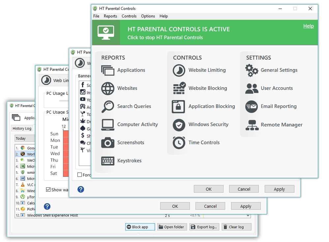Open the Reports menu
This screenshot has width=329, height=242.
pyautogui.click(x=110, y=16)
